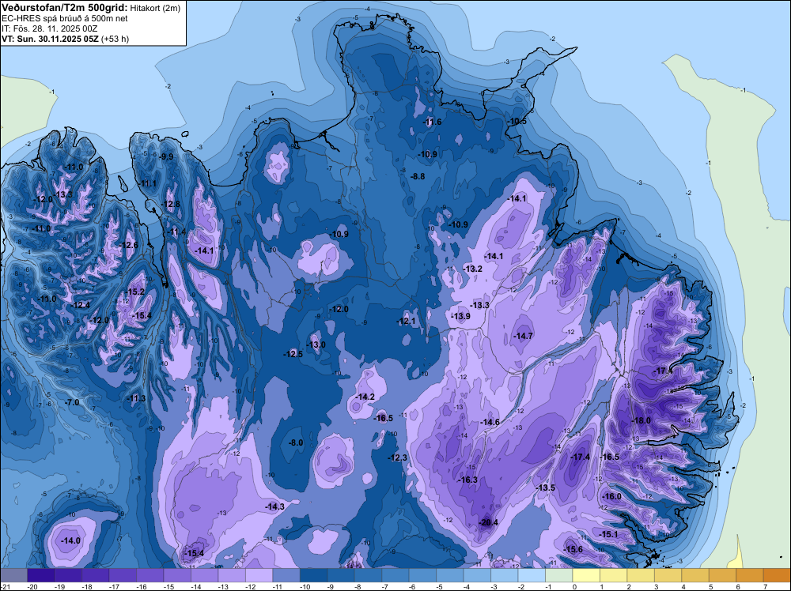
Task: Click the -15.1 temperature value
Action: click(608, 534)
